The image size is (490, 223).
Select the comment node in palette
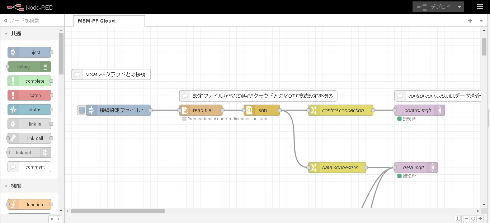29,167
